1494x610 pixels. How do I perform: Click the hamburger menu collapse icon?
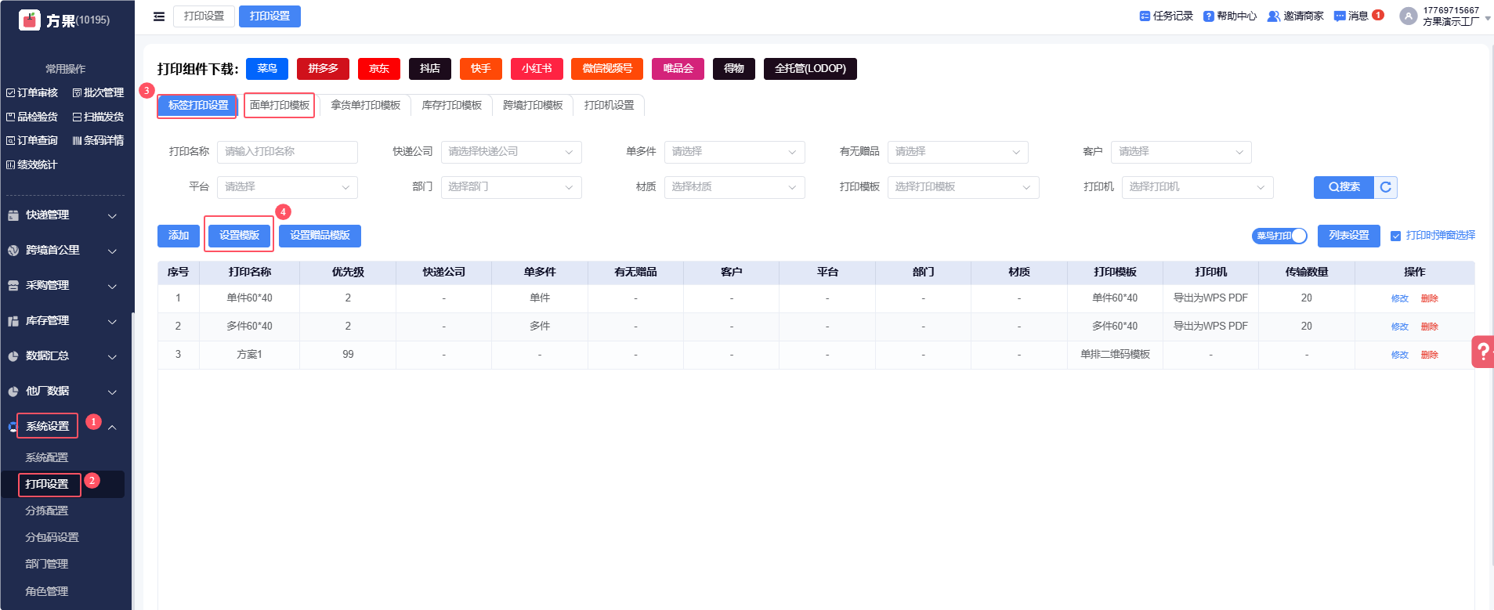click(x=159, y=16)
